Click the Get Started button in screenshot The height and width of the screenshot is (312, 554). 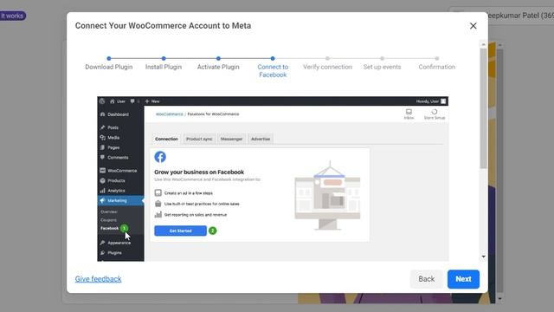click(x=180, y=231)
